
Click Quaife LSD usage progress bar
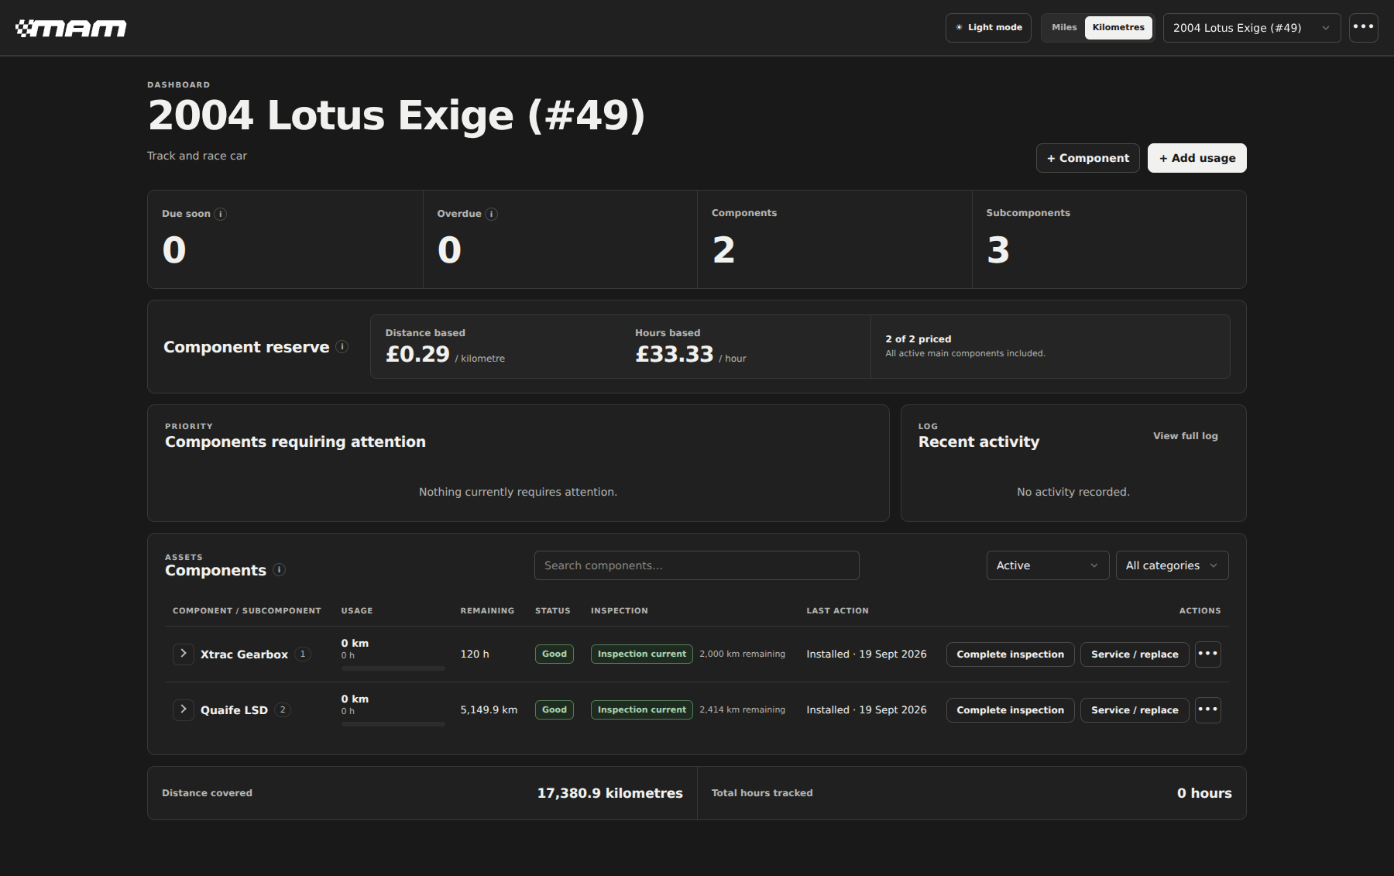[393, 724]
